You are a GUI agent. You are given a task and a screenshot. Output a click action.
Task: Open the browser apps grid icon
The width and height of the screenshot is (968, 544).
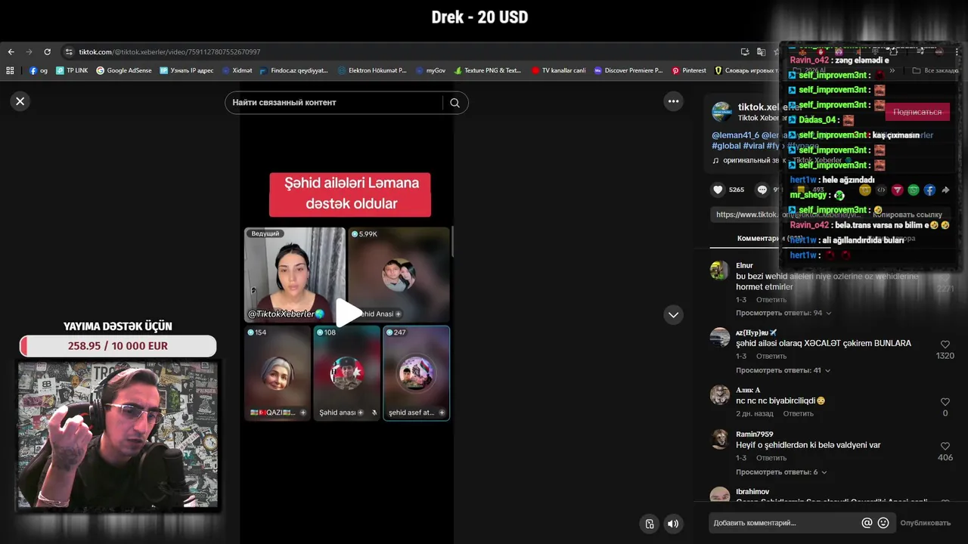(x=10, y=70)
